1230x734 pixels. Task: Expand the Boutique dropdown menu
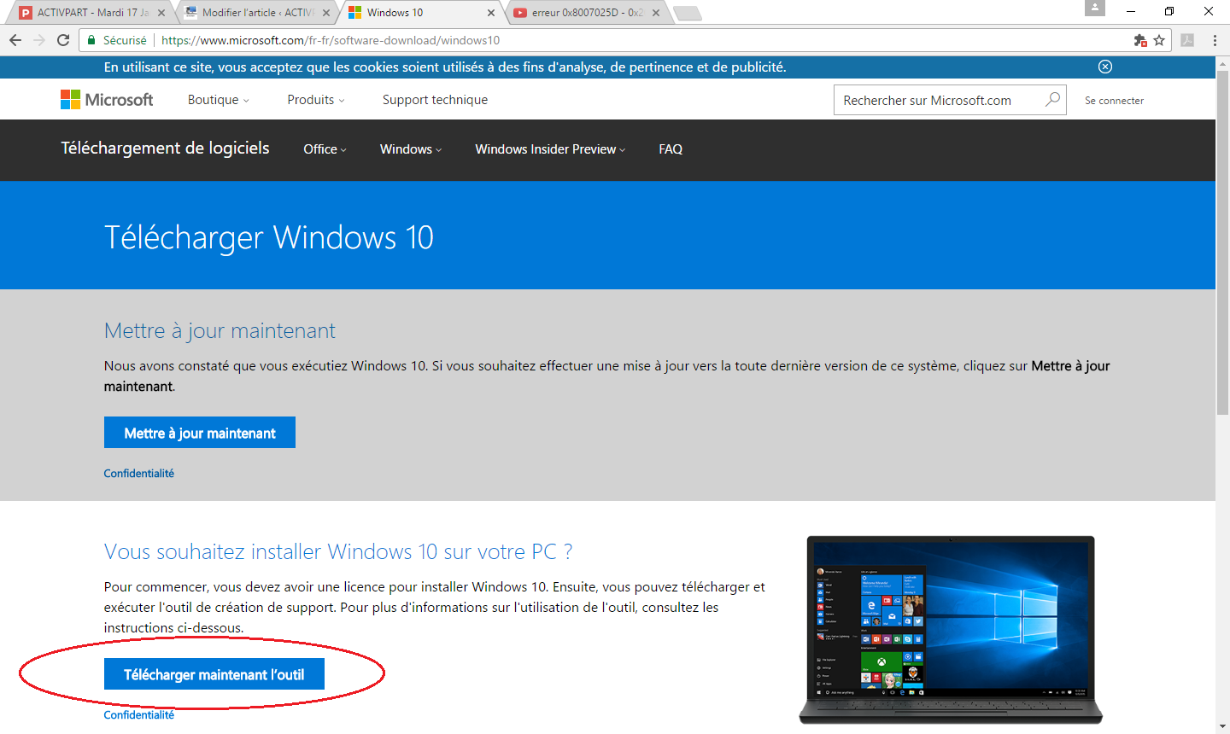(219, 100)
